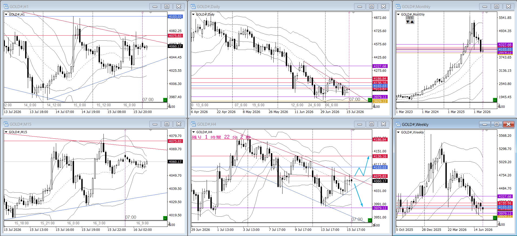Click the red 4075.83 price tag on H1 chart
The width and height of the screenshot is (517, 236).
pyautogui.click(x=175, y=36)
